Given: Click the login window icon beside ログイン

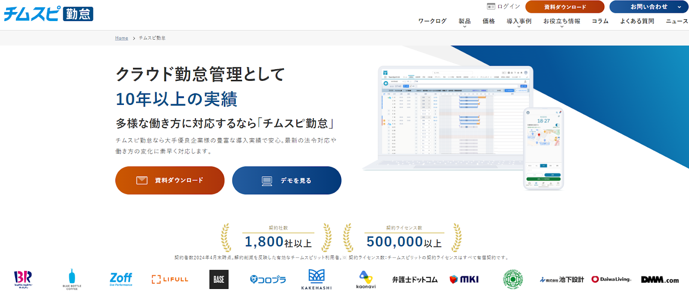Looking at the screenshot, I should coord(491,6).
